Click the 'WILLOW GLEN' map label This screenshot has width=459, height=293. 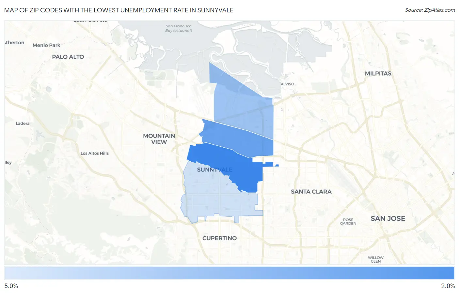click(x=376, y=259)
